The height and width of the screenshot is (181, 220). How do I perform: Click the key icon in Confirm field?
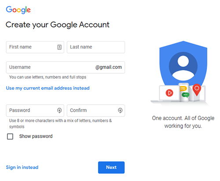pos(120,110)
